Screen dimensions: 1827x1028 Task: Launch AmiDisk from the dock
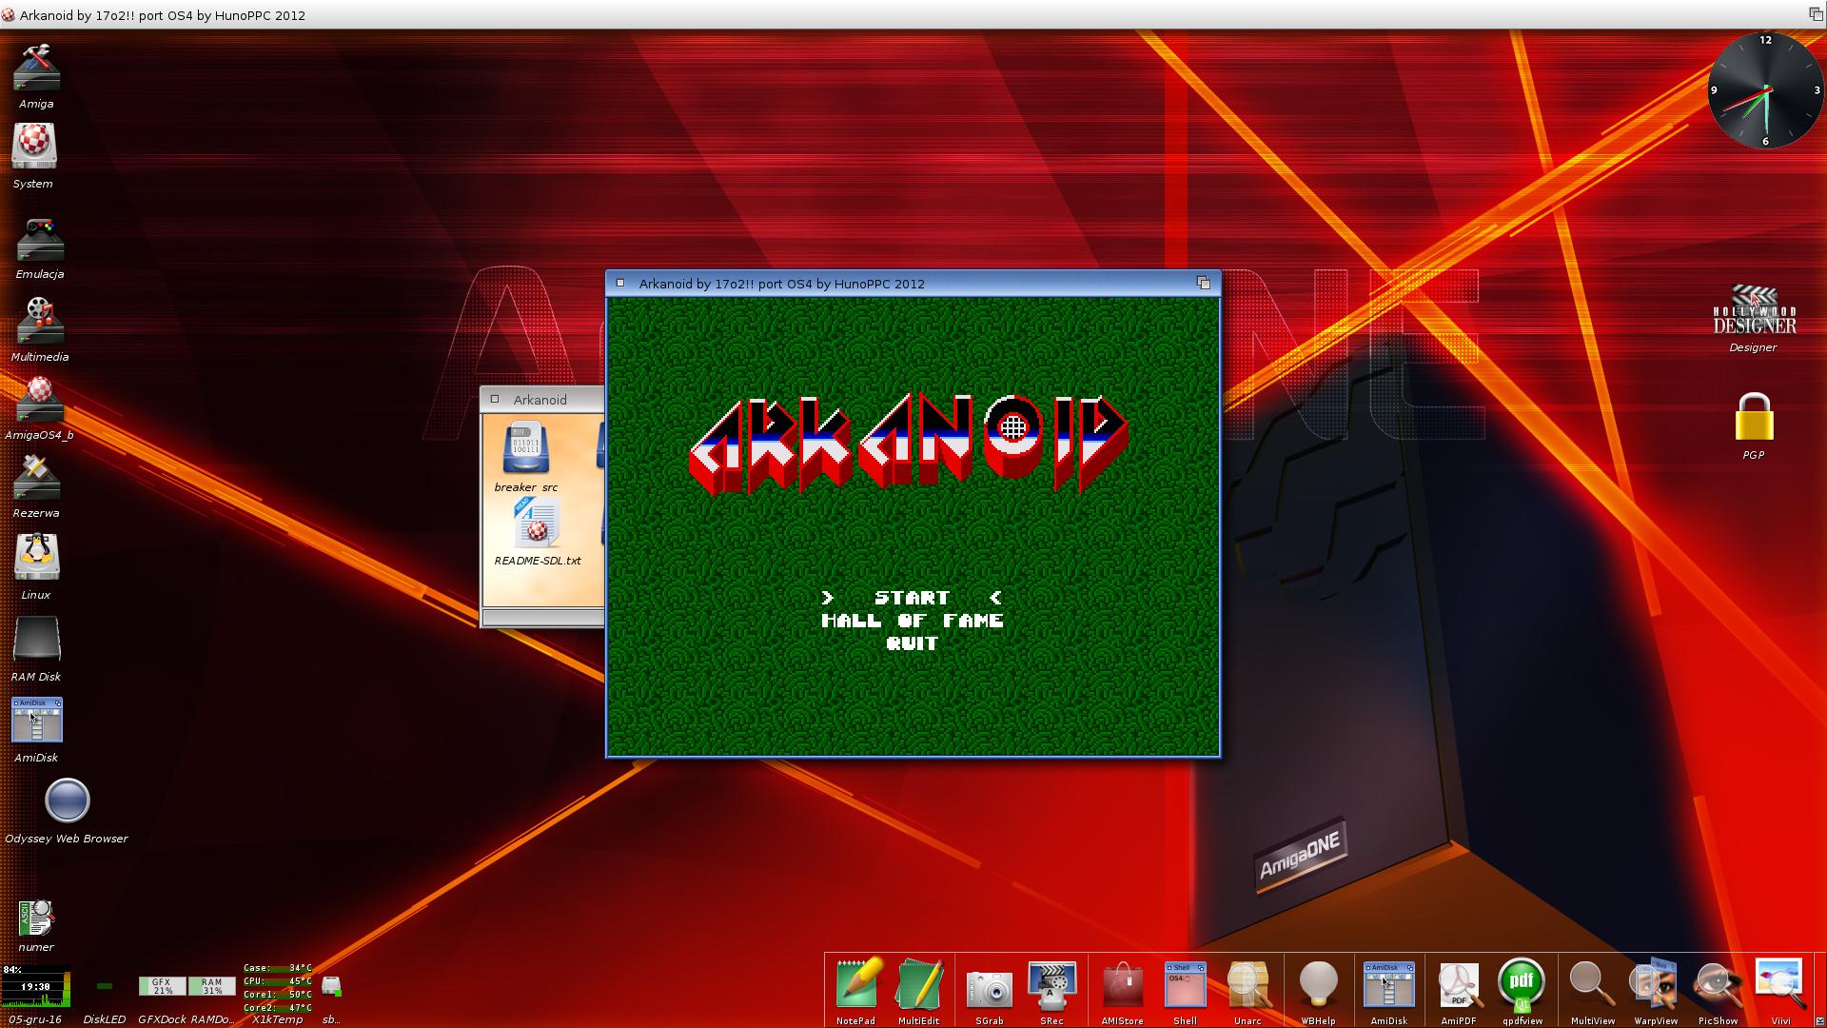pyautogui.click(x=1389, y=986)
